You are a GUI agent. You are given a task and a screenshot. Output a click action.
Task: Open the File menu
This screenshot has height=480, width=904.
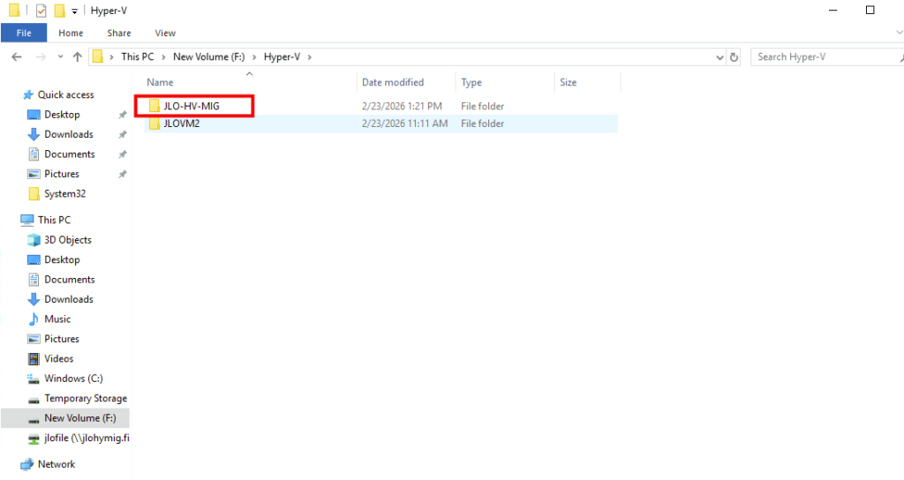[x=24, y=33]
